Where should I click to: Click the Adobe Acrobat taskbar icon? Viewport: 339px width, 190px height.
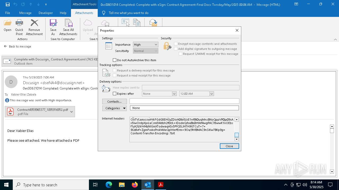pyautogui.click(x=160, y=185)
